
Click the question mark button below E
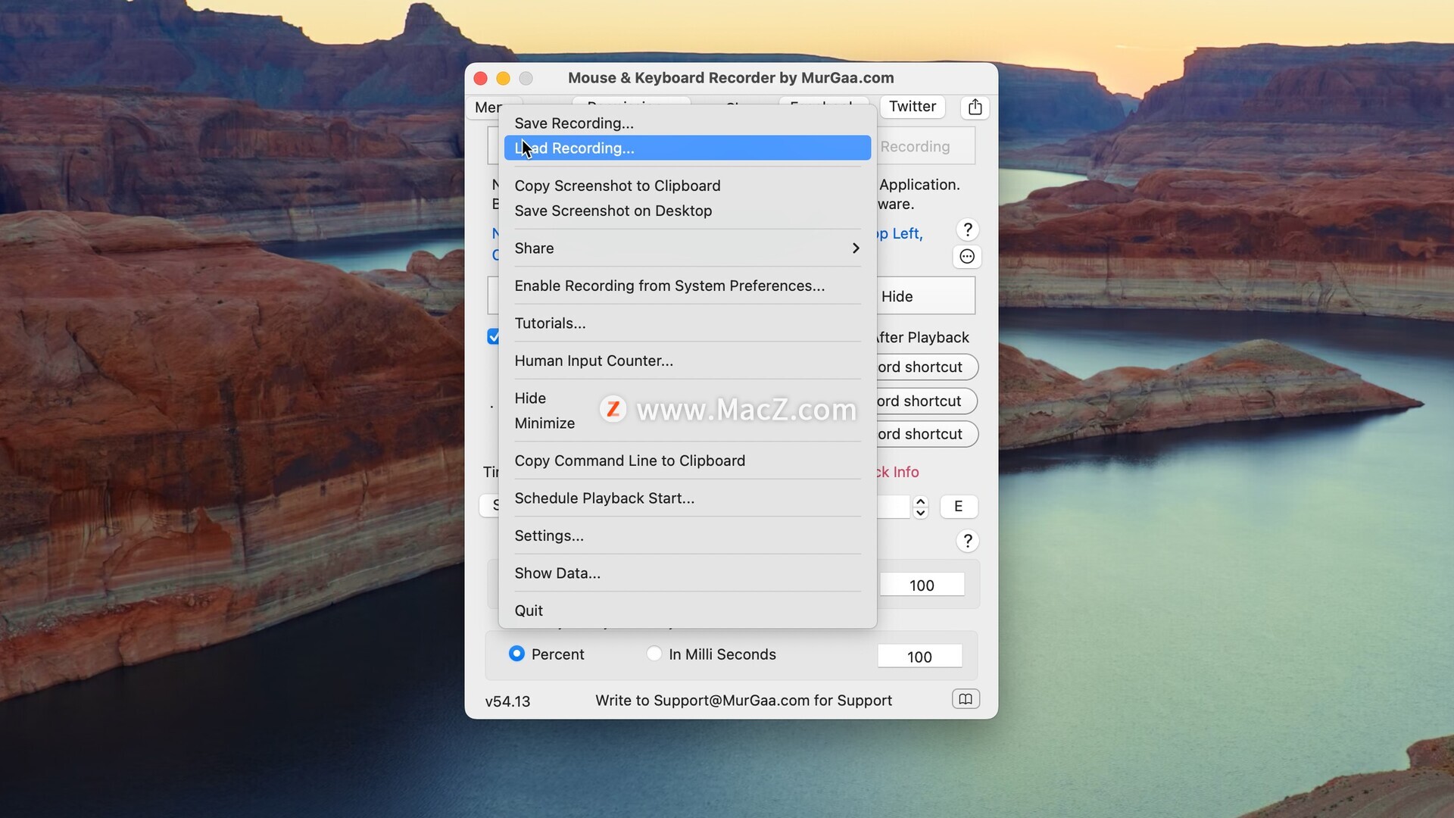[x=967, y=541]
